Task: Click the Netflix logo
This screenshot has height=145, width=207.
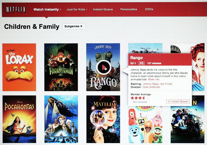Action: point(16,10)
